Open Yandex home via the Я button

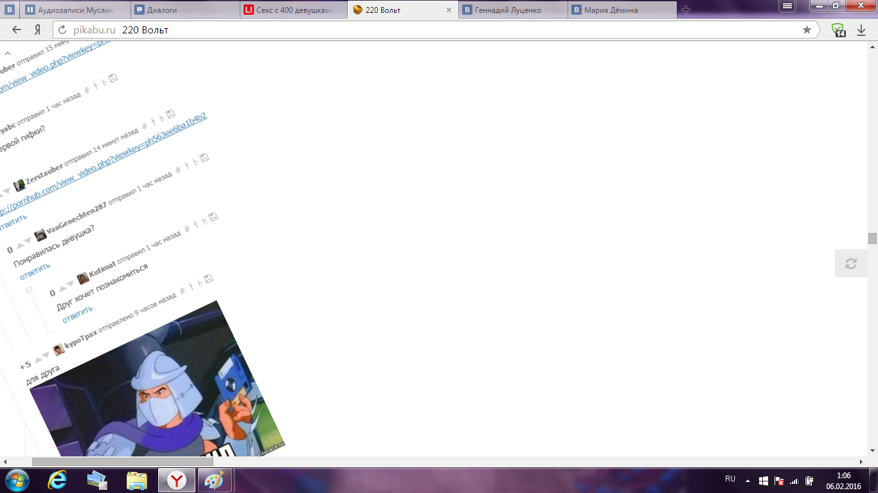37,30
